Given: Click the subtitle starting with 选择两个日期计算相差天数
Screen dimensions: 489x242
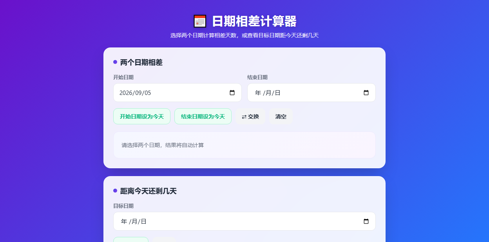Looking at the screenshot, I should 244,35.
